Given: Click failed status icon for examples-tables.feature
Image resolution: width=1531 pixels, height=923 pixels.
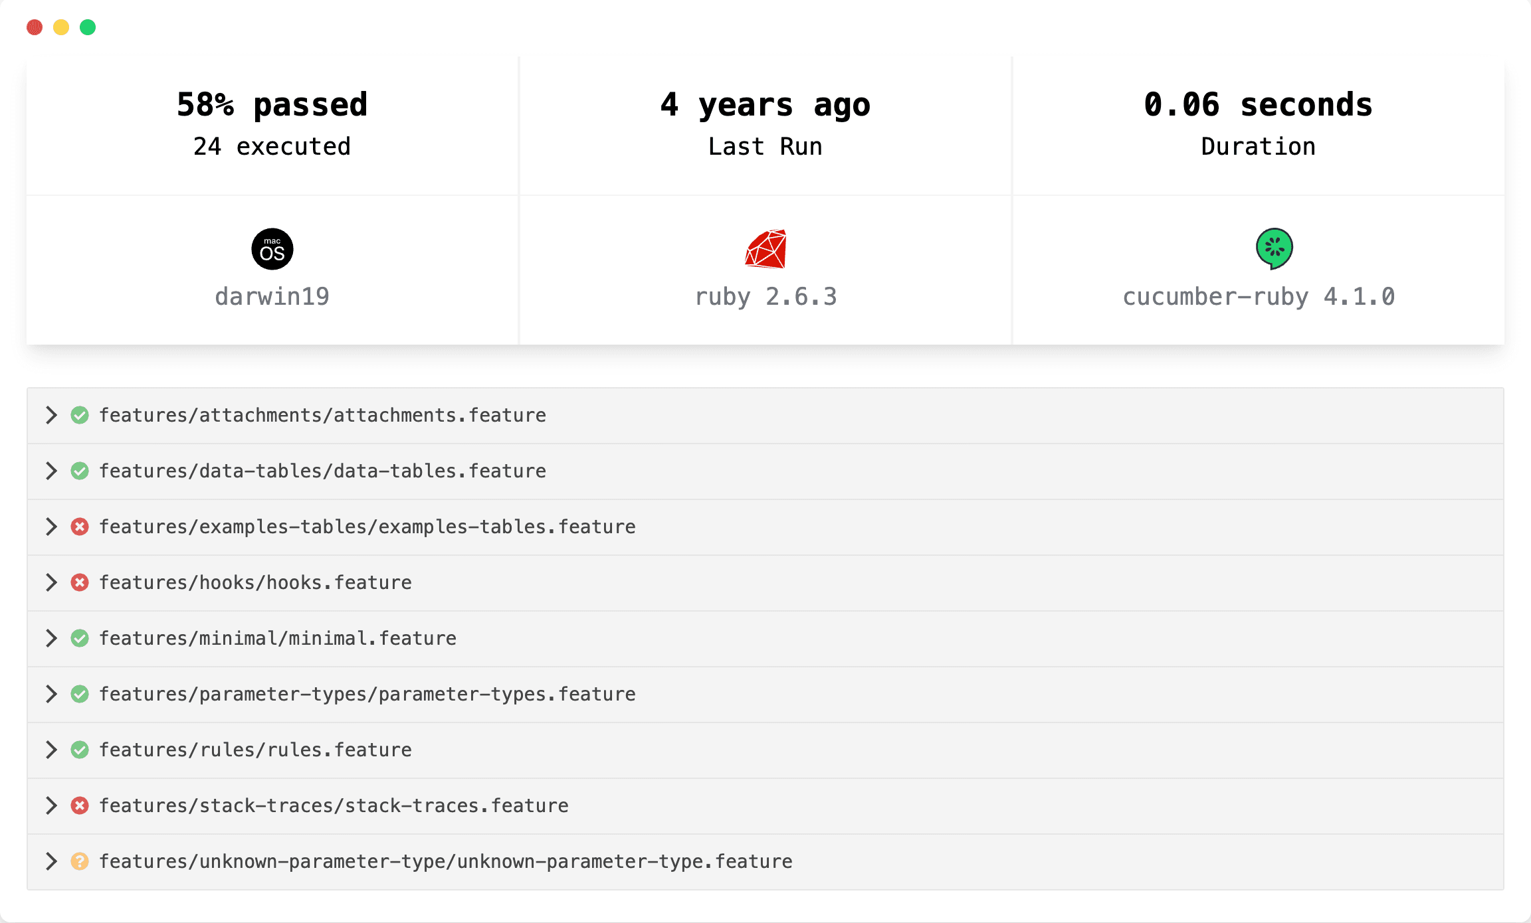Looking at the screenshot, I should (x=80, y=527).
